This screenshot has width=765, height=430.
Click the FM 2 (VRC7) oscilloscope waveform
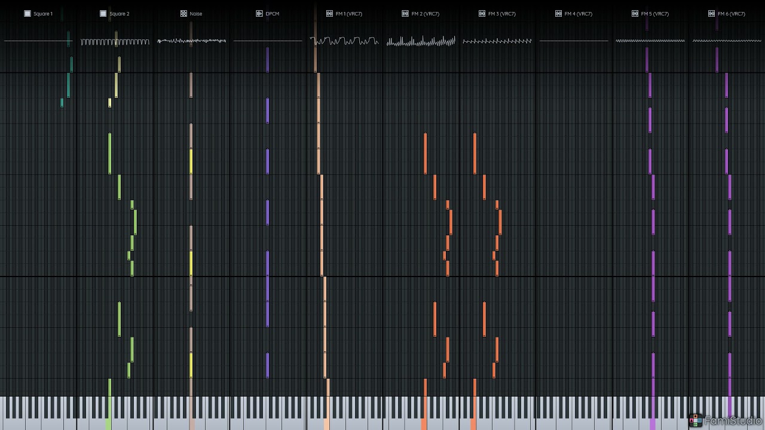[x=421, y=41]
